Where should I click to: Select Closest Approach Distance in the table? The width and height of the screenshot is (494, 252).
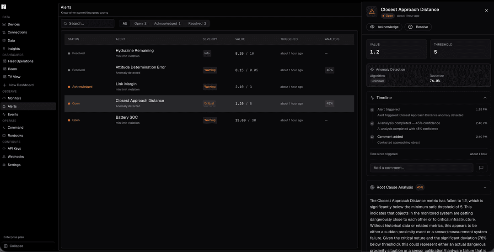click(209, 104)
